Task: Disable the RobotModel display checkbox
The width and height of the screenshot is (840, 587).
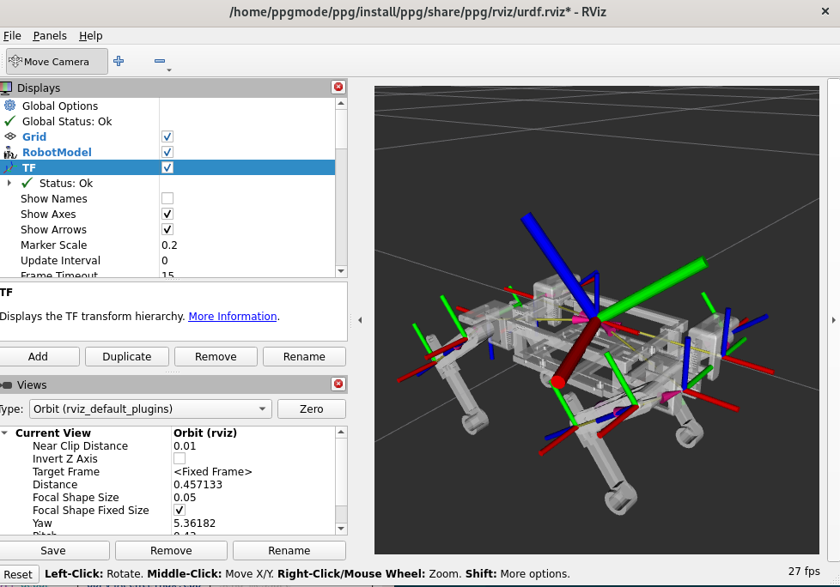Action: click(167, 152)
